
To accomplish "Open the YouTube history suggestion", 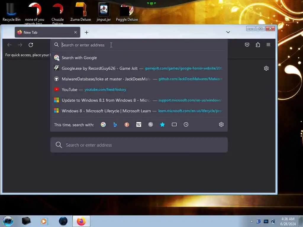I will (139, 90).
